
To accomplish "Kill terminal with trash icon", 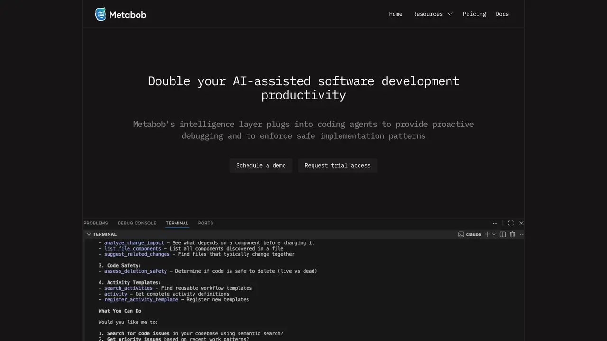I will [x=513, y=234].
